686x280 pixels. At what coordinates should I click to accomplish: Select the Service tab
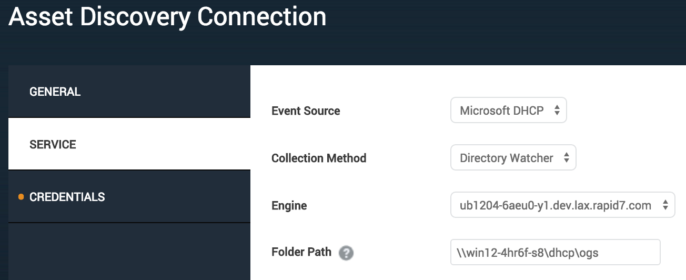(x=53, y=144)
